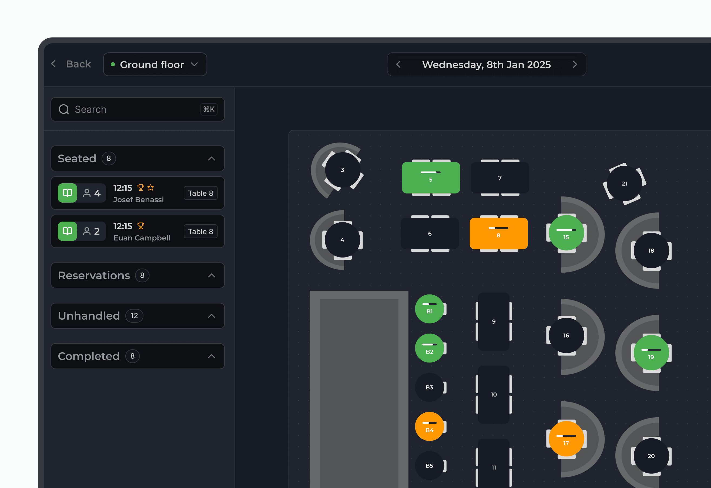Collapse the Seated section
The width and height of the screenshot is (711, 488).
[x=212, y=158]
